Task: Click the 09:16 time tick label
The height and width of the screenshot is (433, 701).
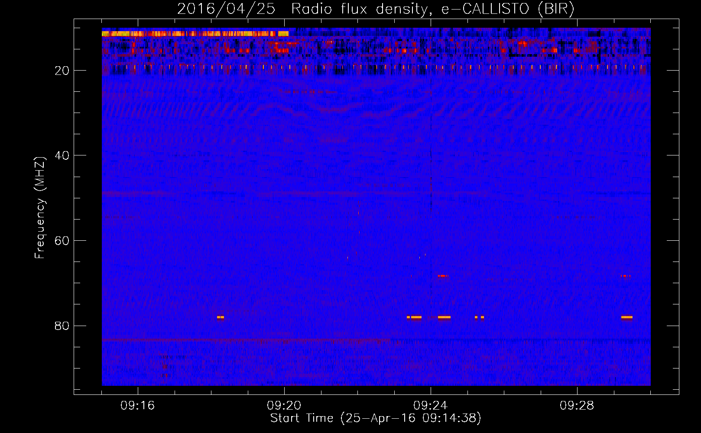Action: point(138,406)
